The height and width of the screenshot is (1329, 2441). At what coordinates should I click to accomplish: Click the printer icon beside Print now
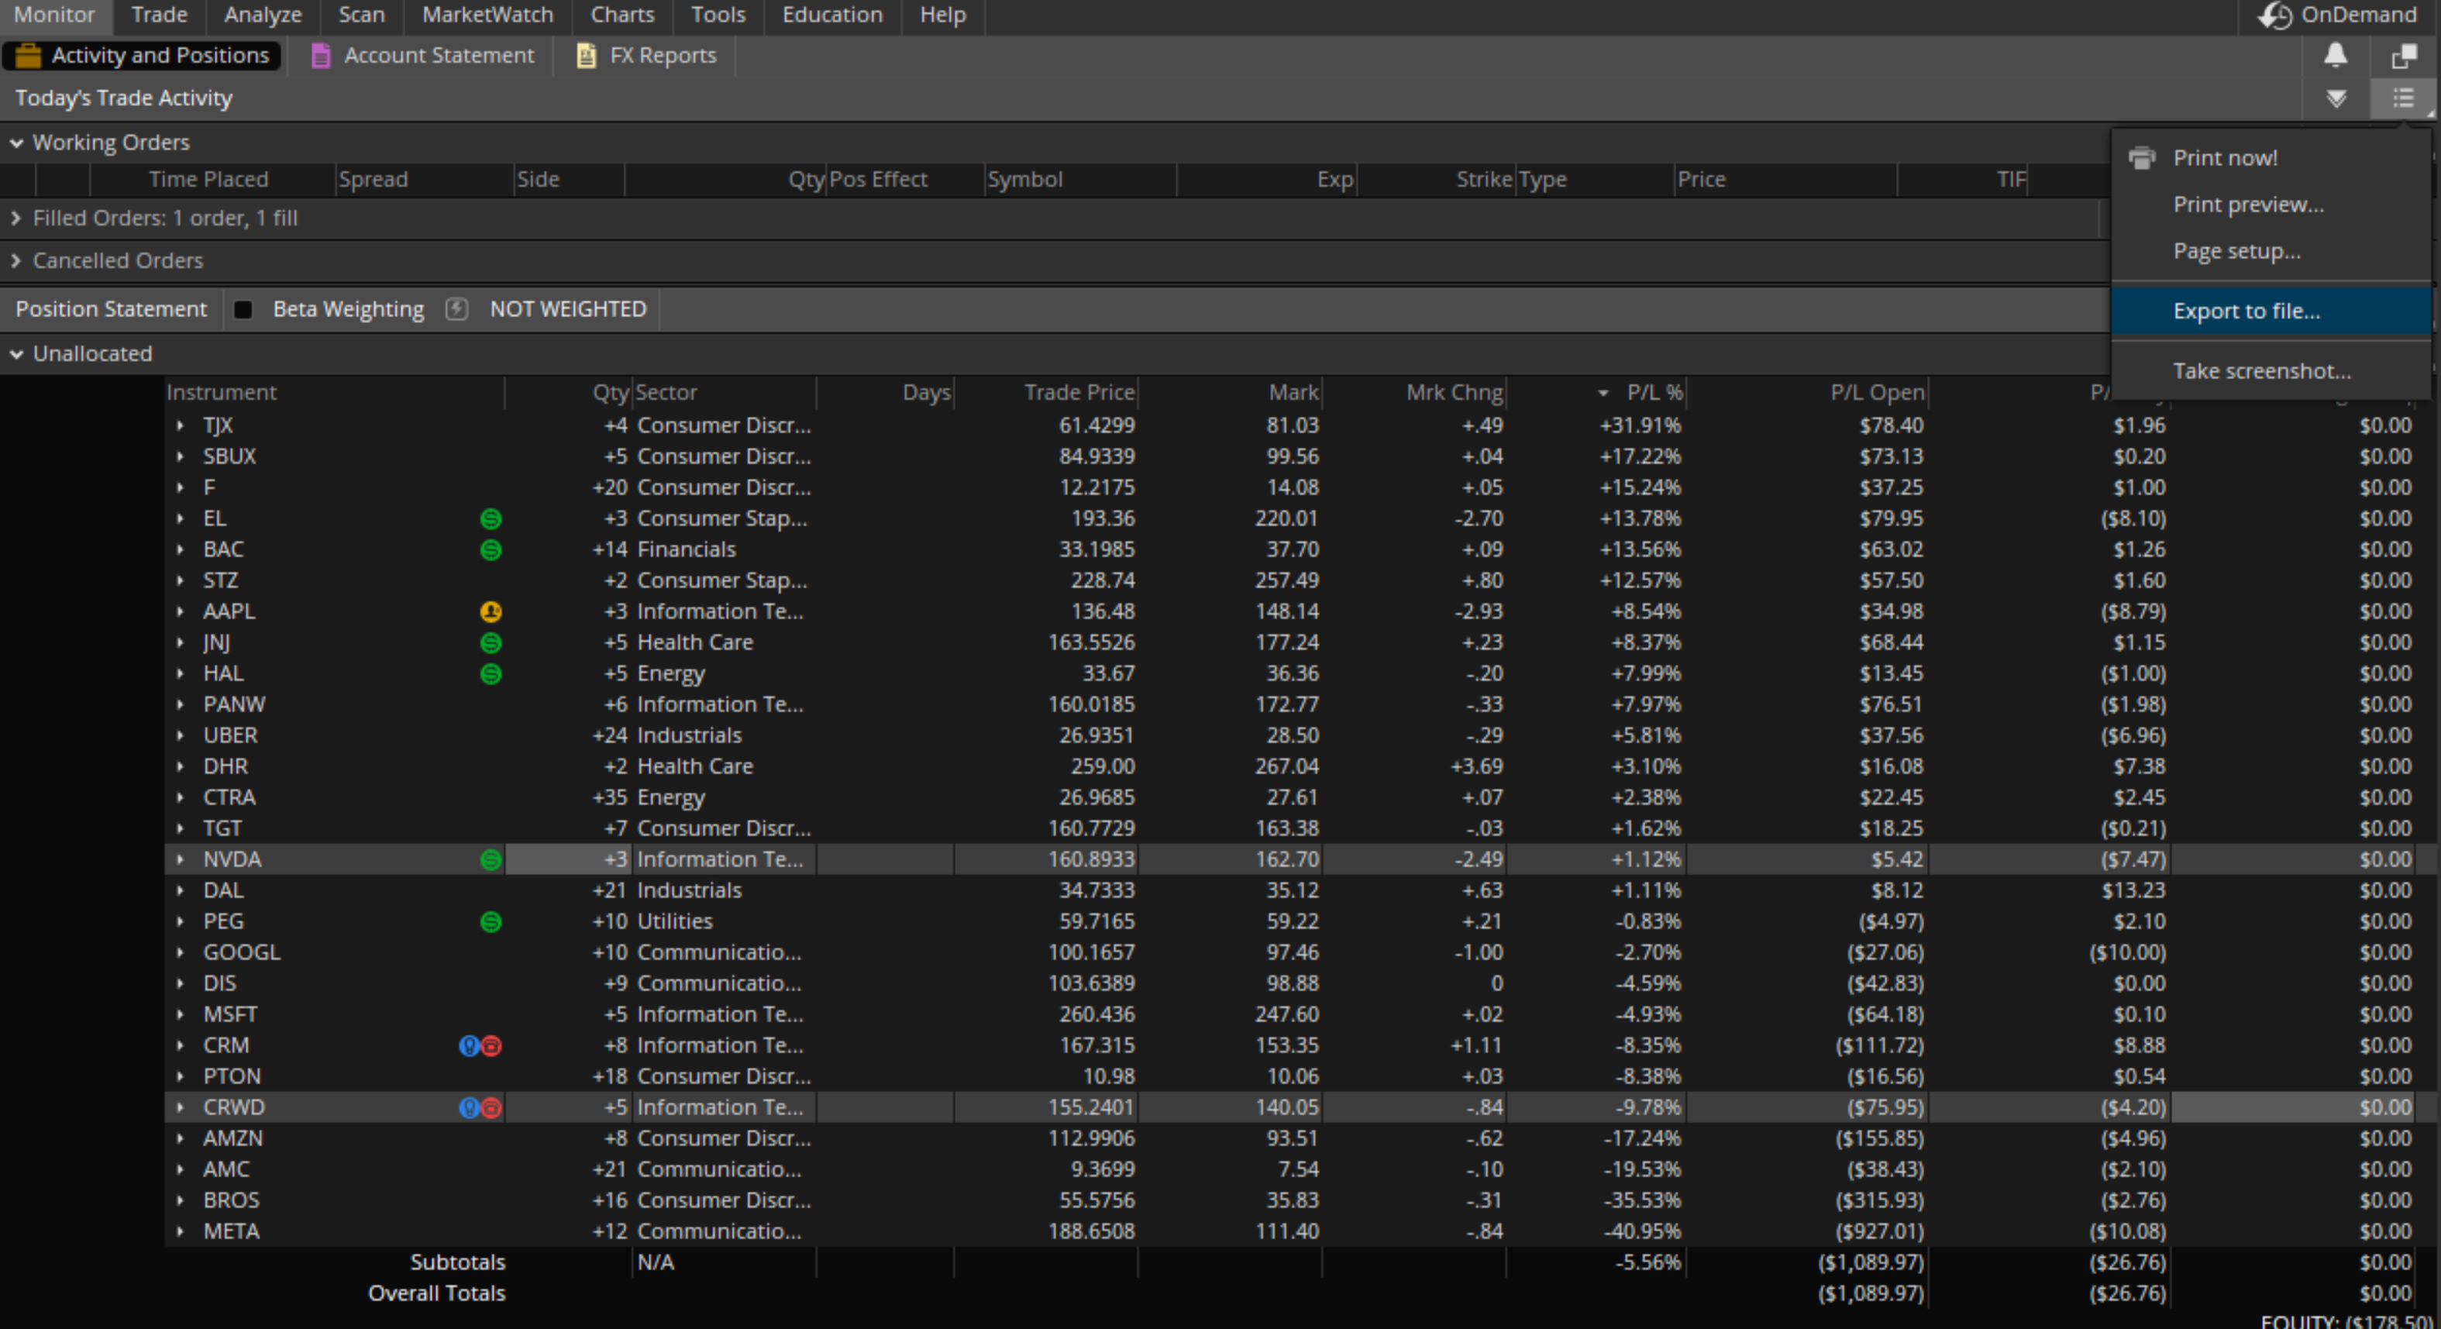2142,158
